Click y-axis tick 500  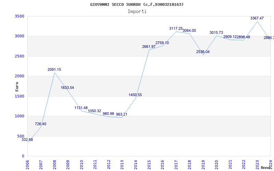(22, 136)
